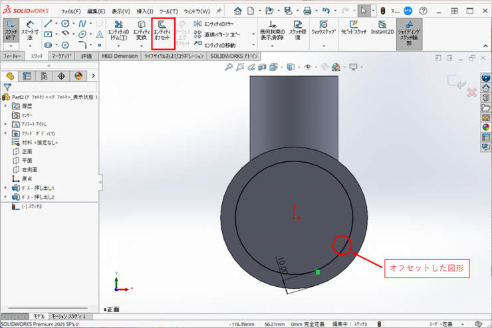The image size is (492, 328).
Task: Open the Instant2D tool
Action: tap(383, 28)
